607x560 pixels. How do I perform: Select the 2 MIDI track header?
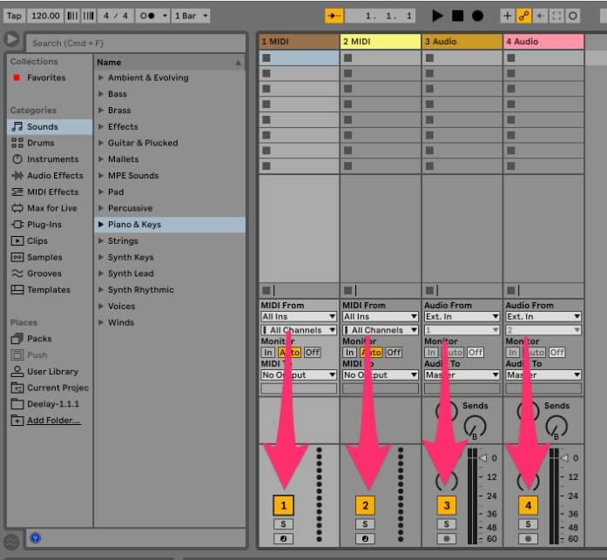pos(380,41)
